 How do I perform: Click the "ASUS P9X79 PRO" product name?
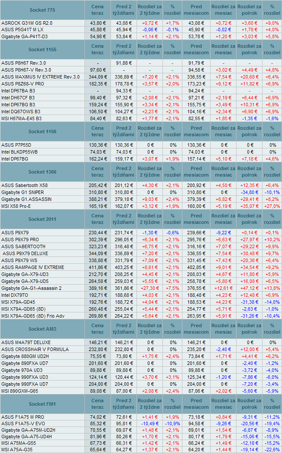[x=20, y=240]
